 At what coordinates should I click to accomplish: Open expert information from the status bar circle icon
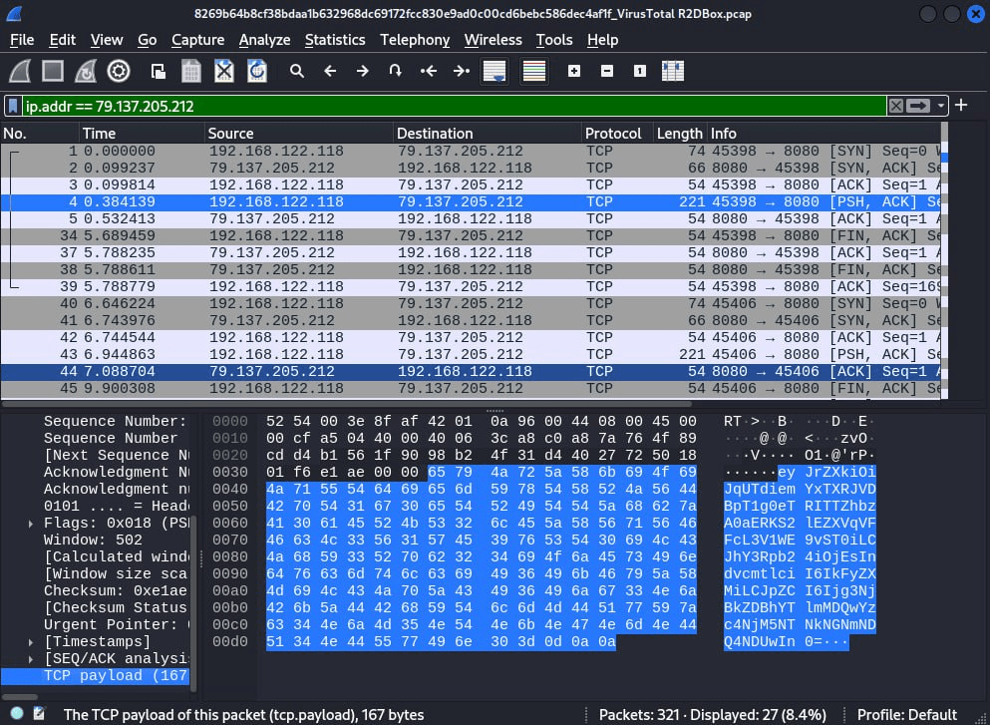click(17, 714)
